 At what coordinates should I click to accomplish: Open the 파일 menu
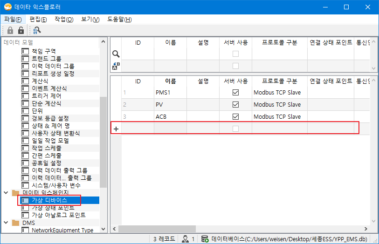click(13, 19)
